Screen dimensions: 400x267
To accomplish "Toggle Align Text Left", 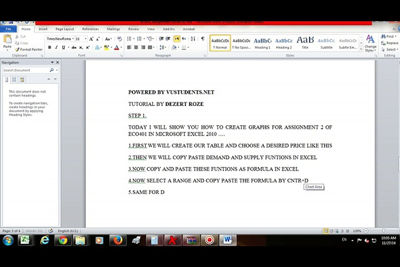I will tap(129, 47).
